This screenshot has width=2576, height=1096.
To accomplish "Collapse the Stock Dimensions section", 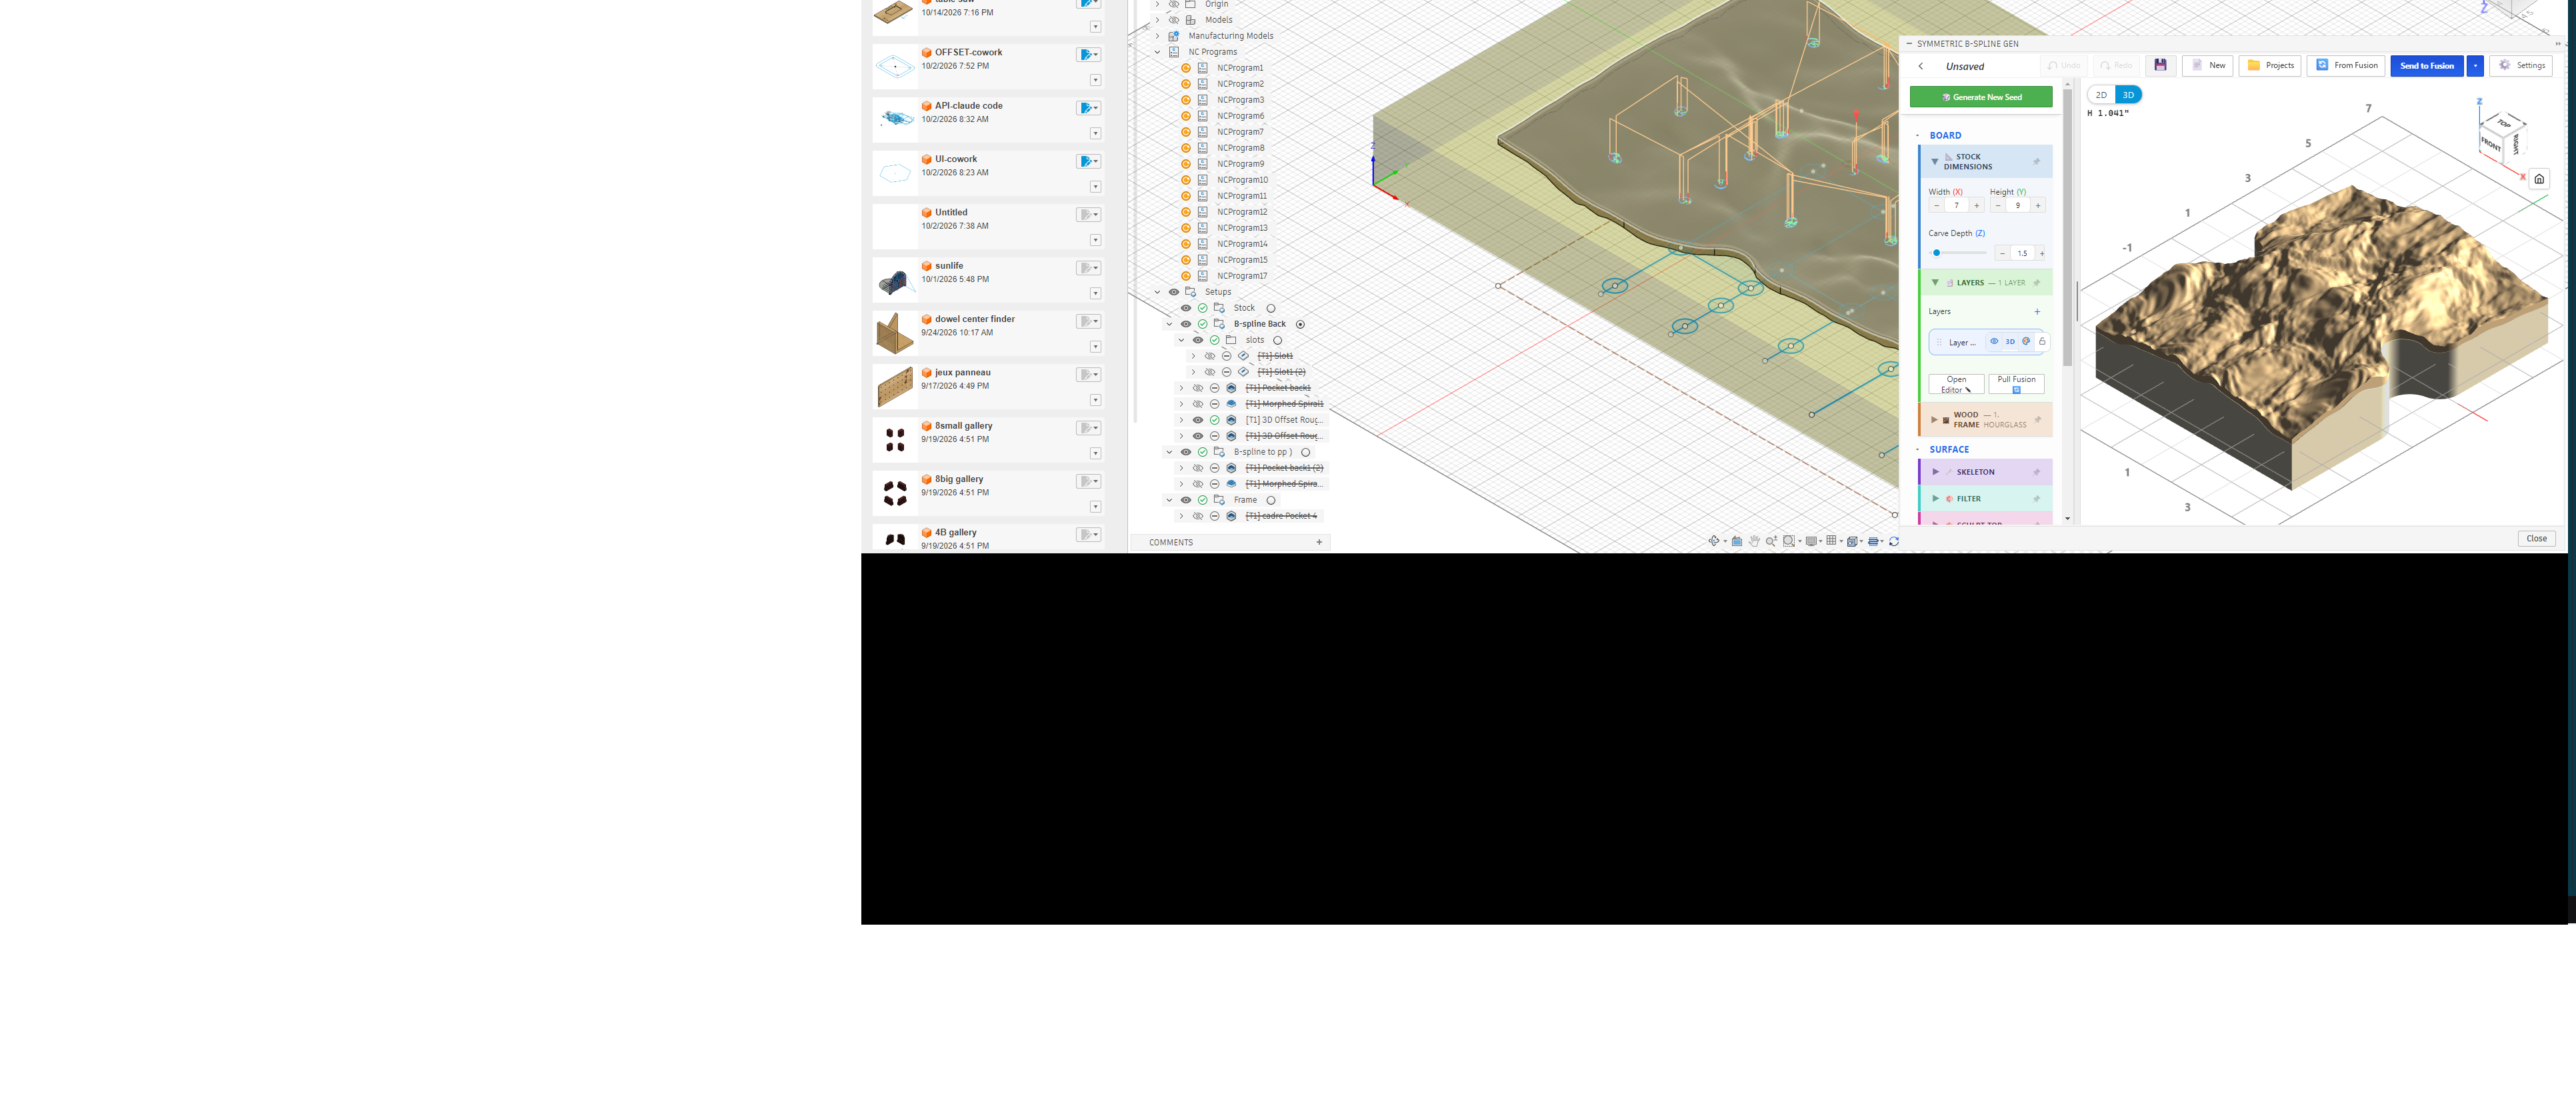I will [1934, 161].
